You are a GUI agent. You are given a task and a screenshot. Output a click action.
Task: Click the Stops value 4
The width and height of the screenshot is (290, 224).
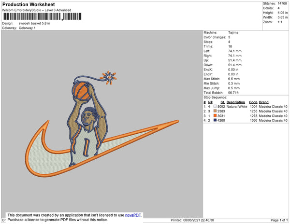229,42
